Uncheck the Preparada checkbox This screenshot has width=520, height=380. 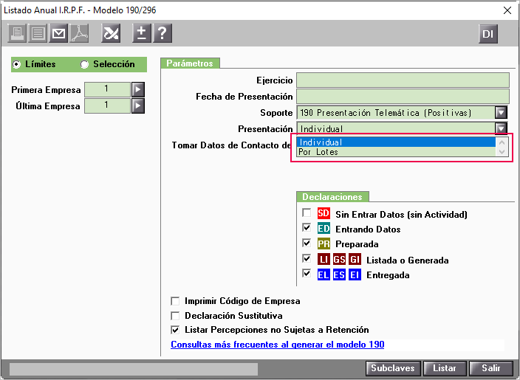click(307, 243)
